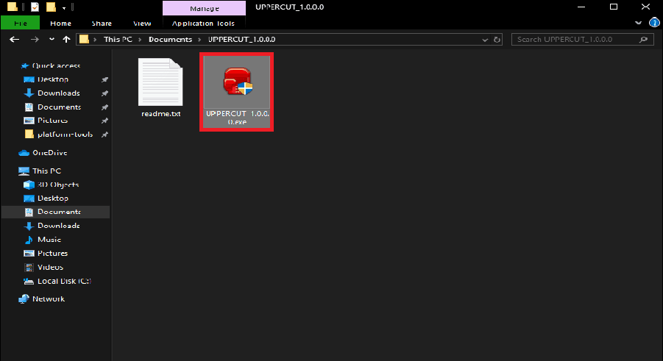Click the Back navigation arrow
Viewport: 663px width, 361px height.
(x=15, y=39)
